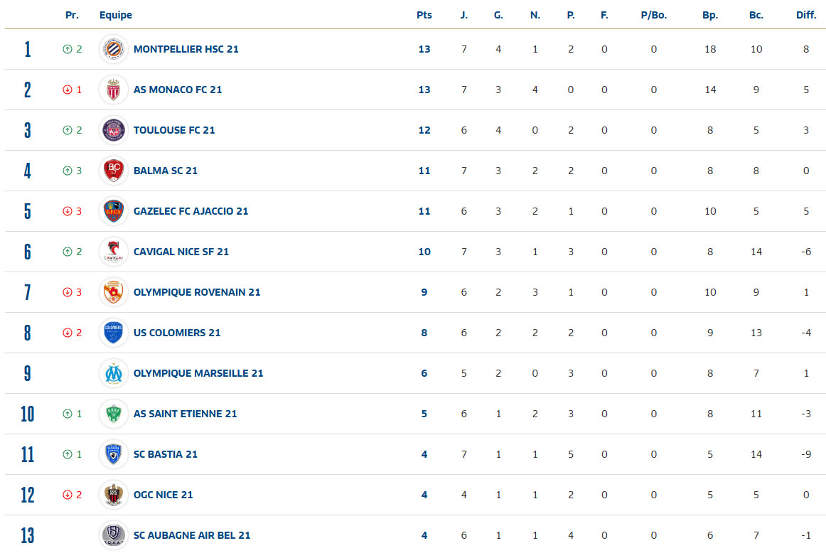Screen dimensions: 826x553
Task: Click the red down arrow beside AS Monaco
Action: [x=68, y=90]
